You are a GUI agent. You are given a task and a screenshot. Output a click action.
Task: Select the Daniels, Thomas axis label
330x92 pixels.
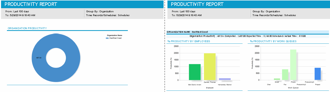coord(210,82)
